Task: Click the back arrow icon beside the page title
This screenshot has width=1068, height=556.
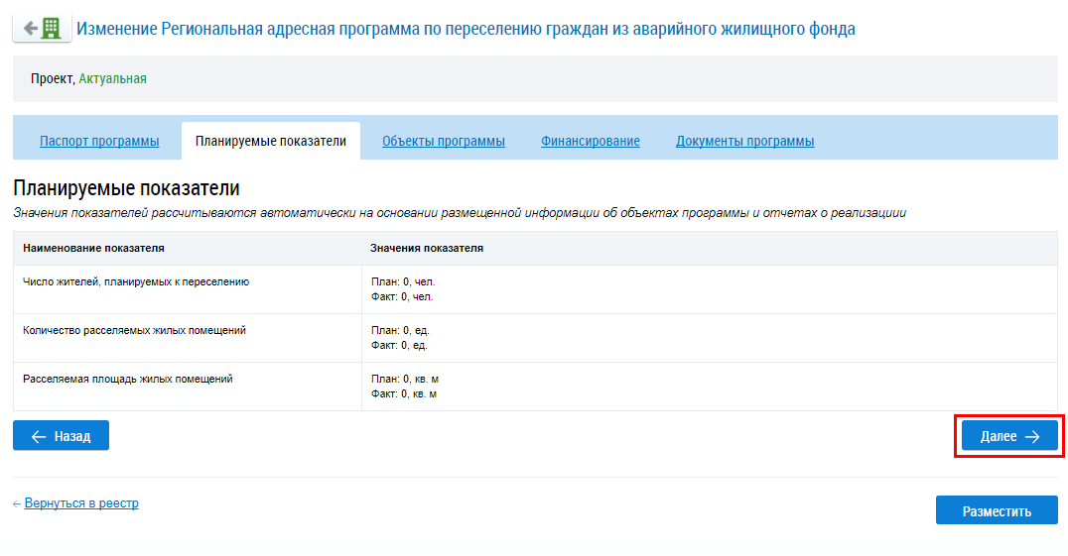Action: (30, 29)
